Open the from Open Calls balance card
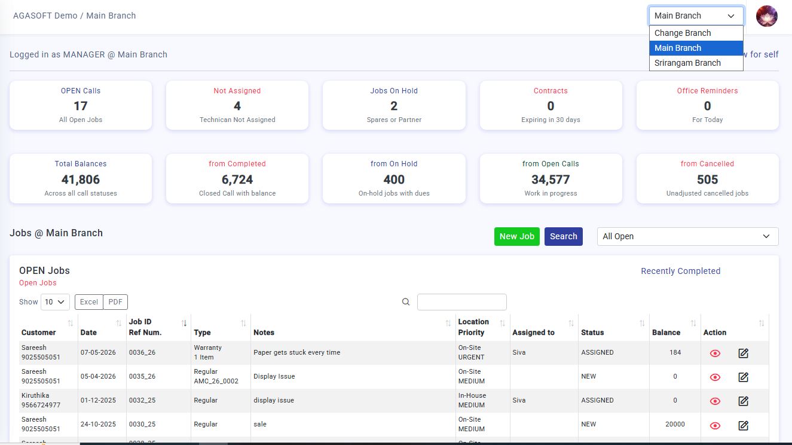 click(x=551, y=178)
